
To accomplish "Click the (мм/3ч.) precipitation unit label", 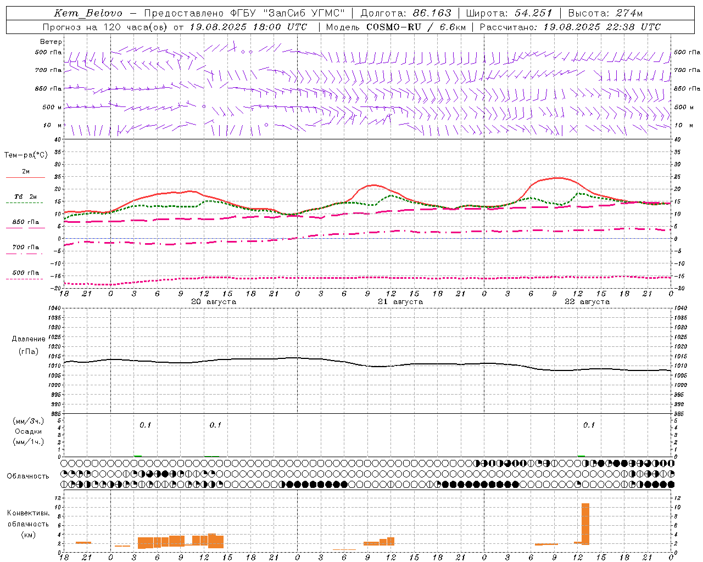I will coord(29,421).
